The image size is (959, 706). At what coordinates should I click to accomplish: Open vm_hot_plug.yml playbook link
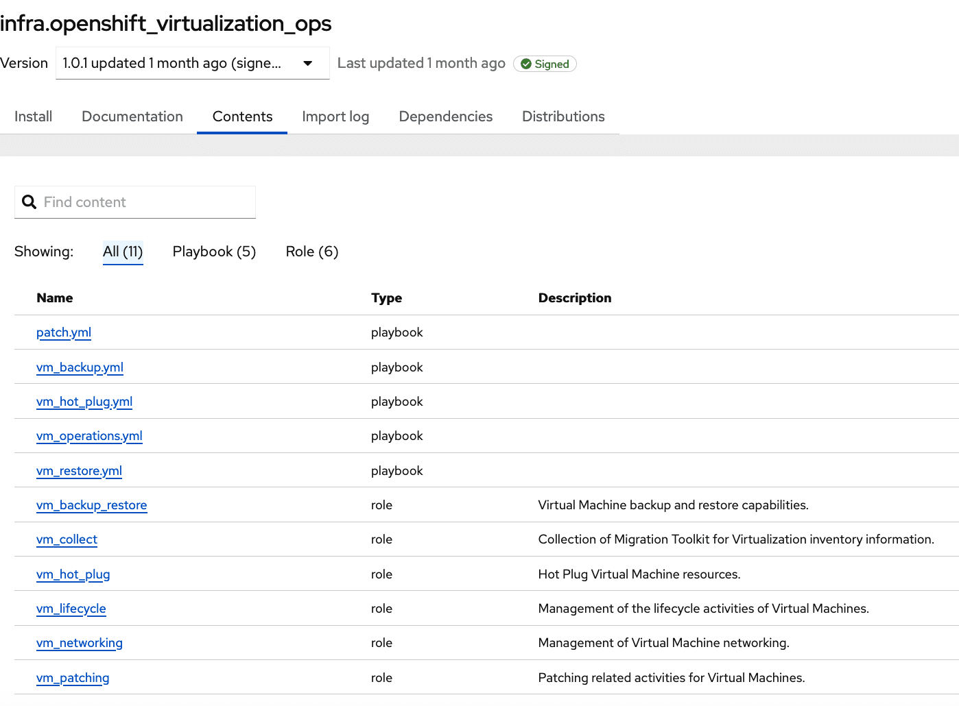click(84, 402)
